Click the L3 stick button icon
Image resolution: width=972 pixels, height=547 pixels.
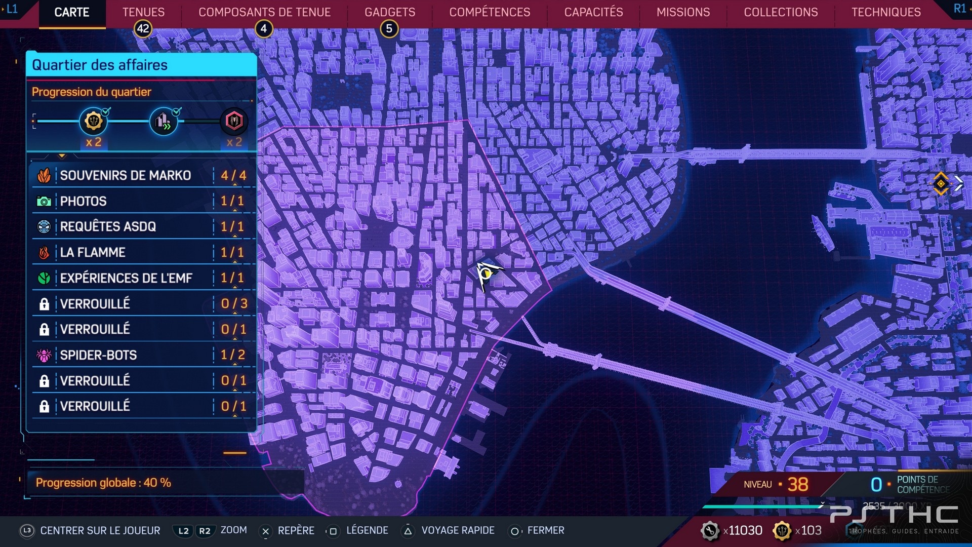(27, 530)
